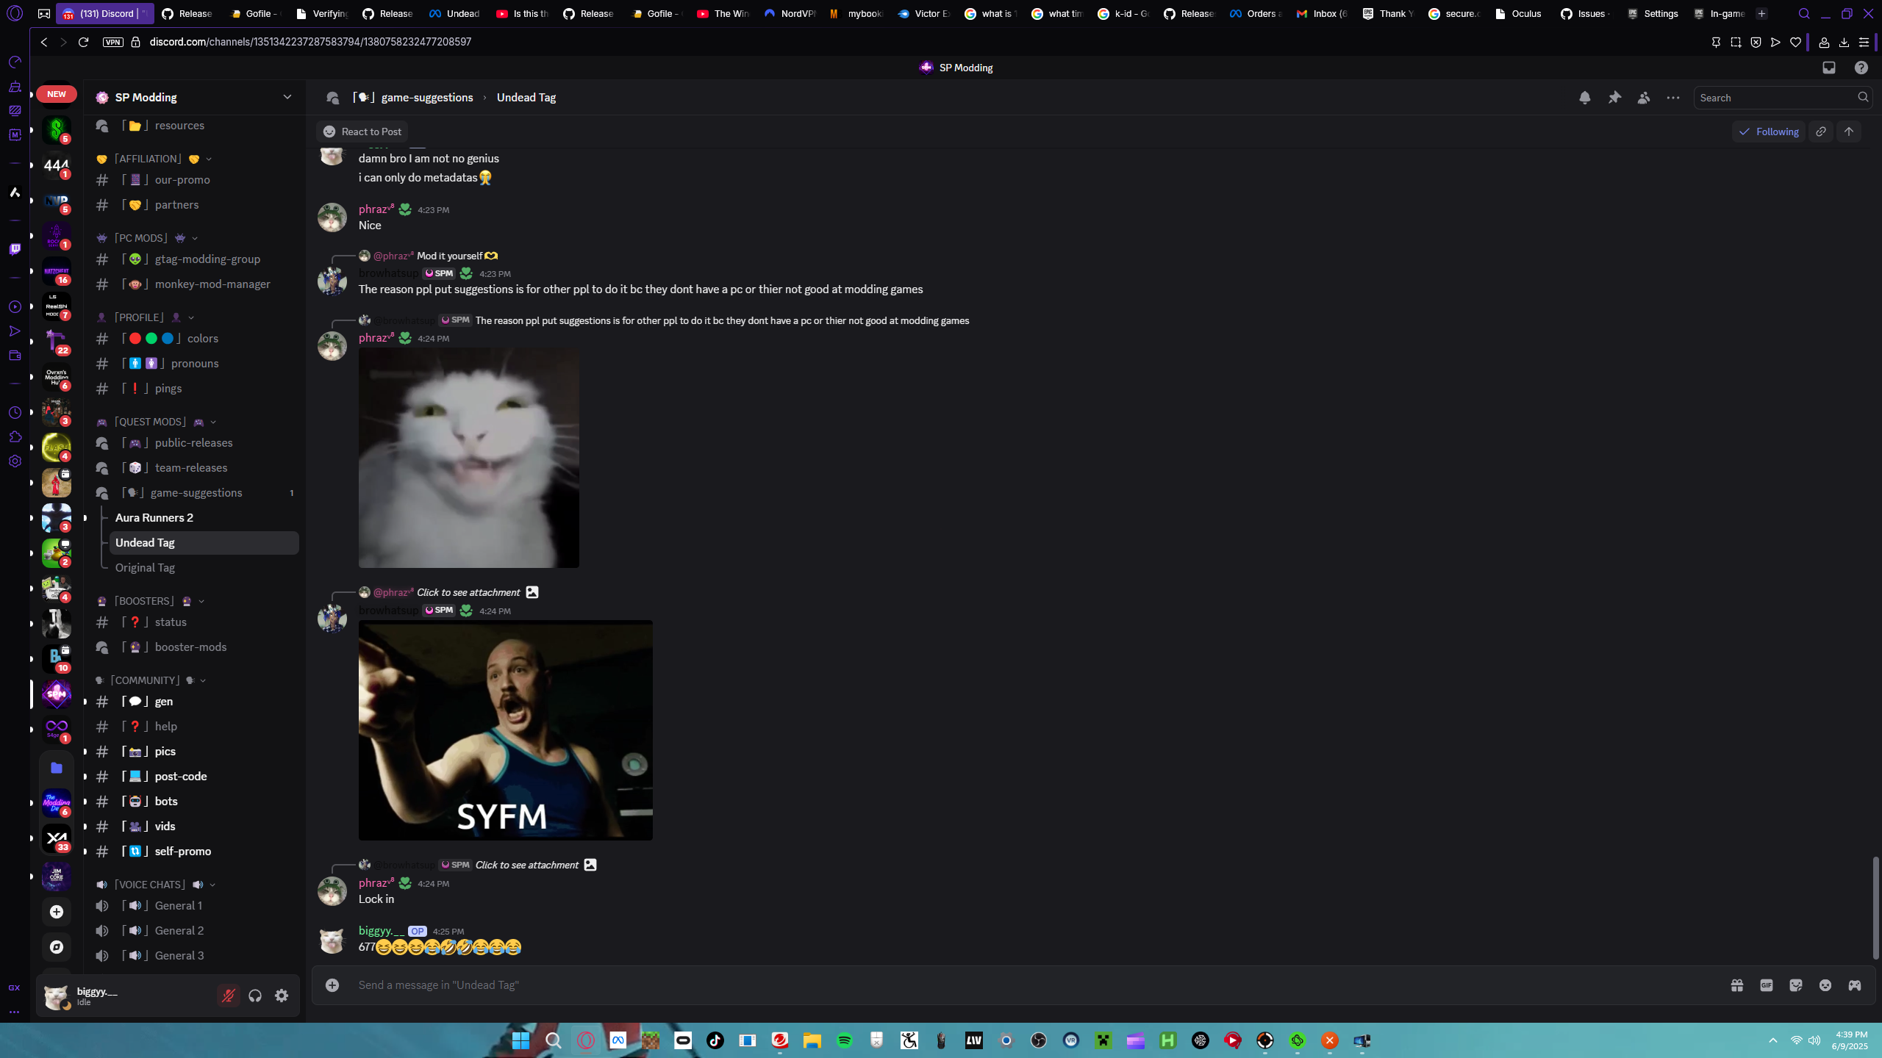Open the emoji picker in message bar
The image size is (1882, 1058).
(1825, 985)
